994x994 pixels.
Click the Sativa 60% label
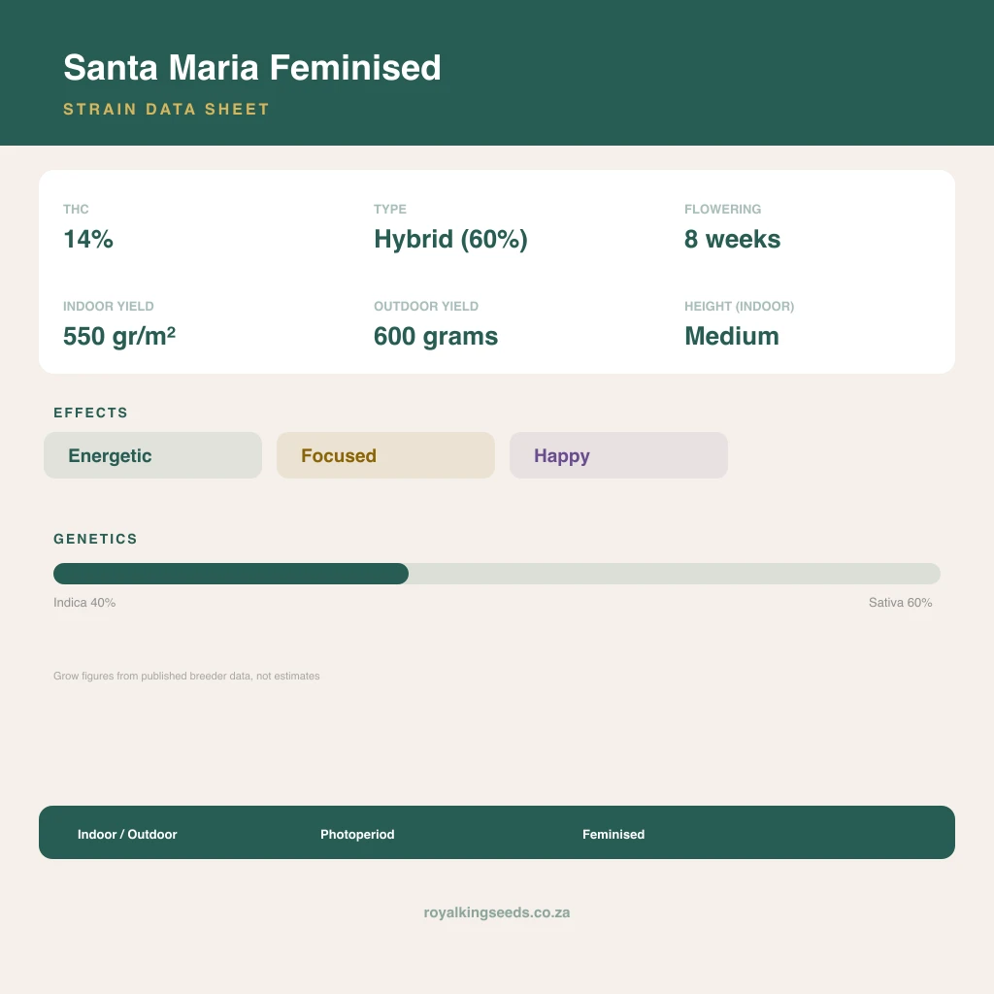pyautogui.click(x=900, y=602)
